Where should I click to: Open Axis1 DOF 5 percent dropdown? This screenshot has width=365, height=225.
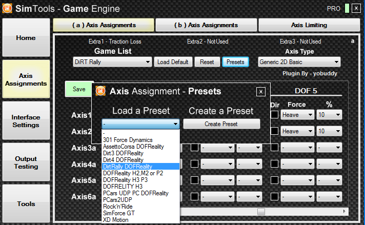pos(329,115)
